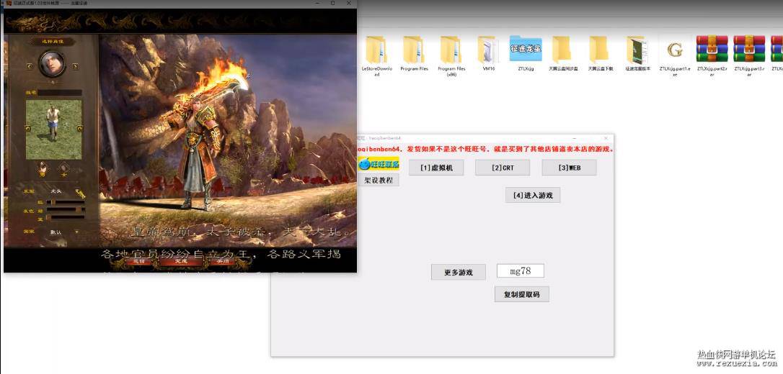Image resolution: width=783 pixels, height=374 pixels.
Task: Select the ZTLXcjg.part2.rar archive
Action: [x=712, y=55]
